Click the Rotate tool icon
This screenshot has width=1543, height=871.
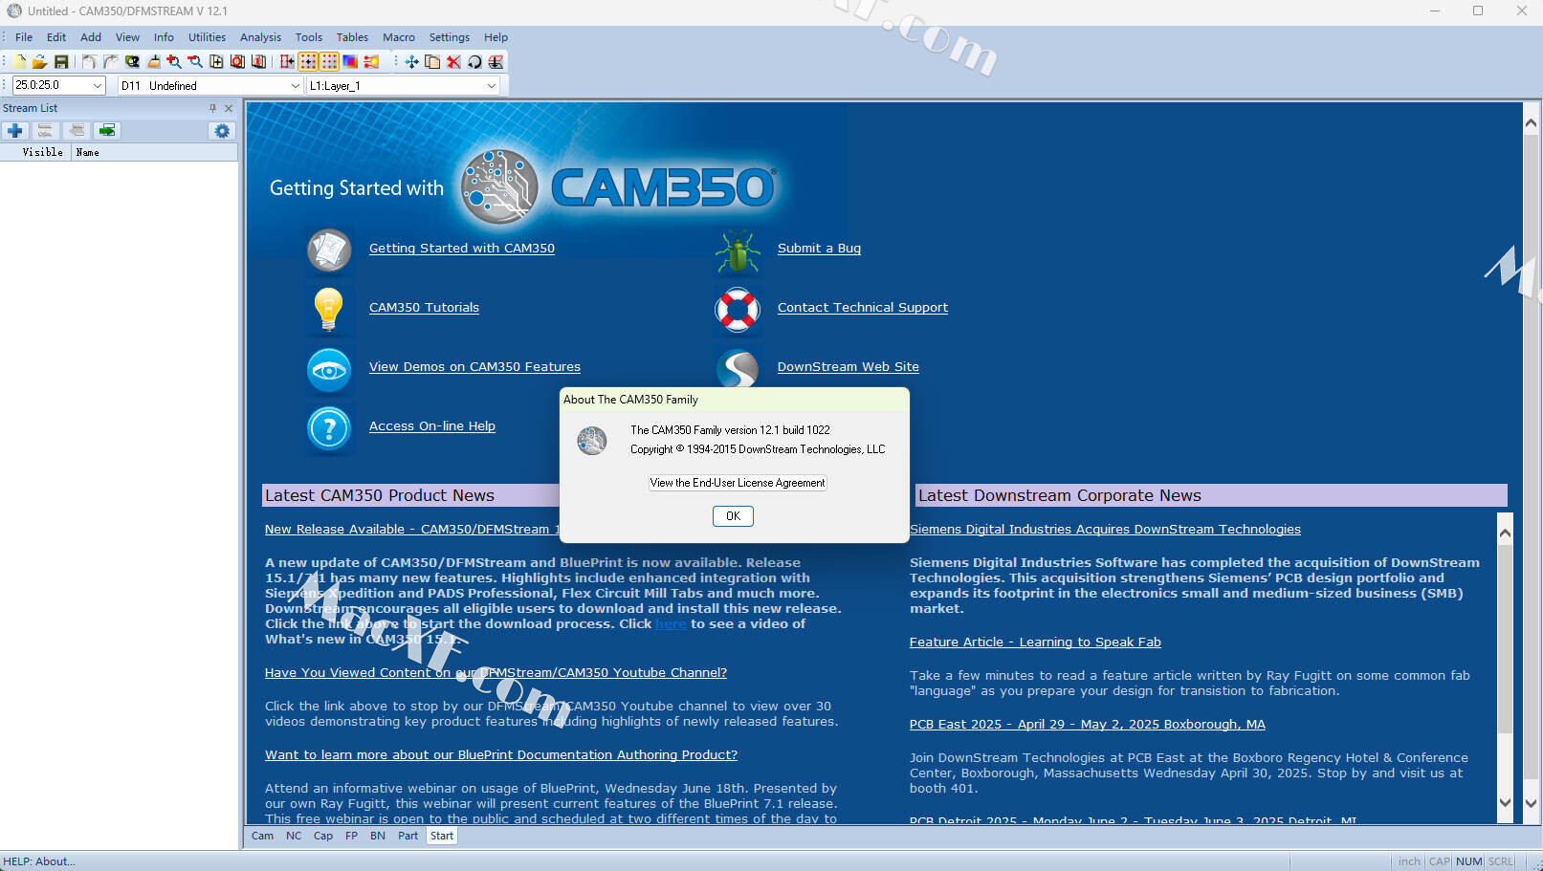click(x=474, y=61)
